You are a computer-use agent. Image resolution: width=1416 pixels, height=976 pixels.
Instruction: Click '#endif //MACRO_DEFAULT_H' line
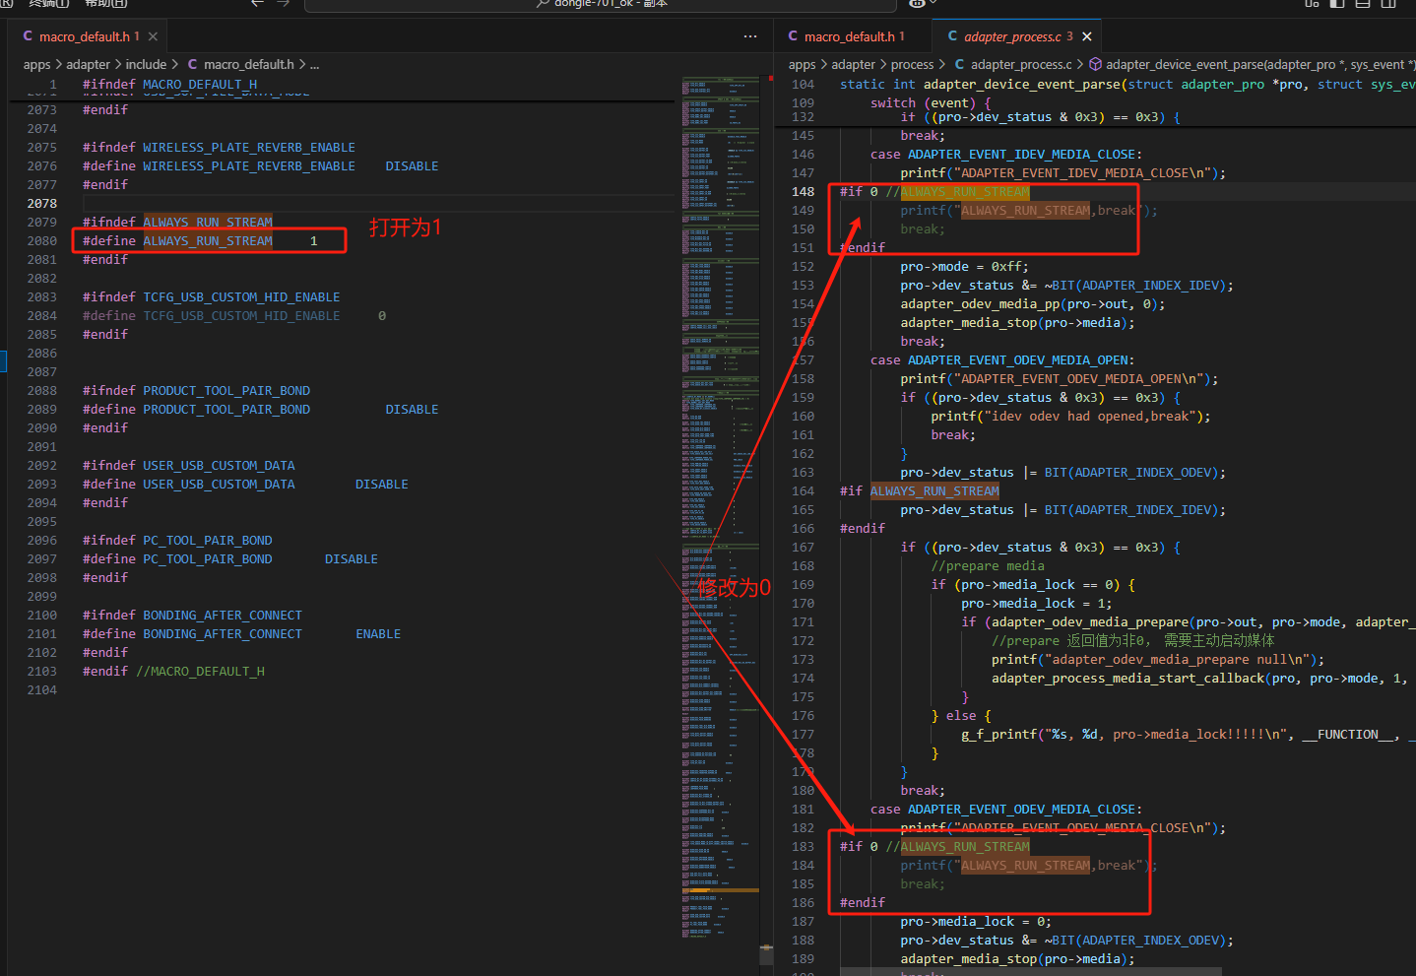click(173, 671)
